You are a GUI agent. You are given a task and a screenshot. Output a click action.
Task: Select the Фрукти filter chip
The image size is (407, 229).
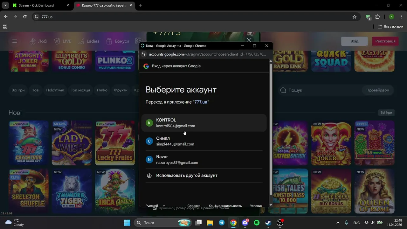coord(121,90)
